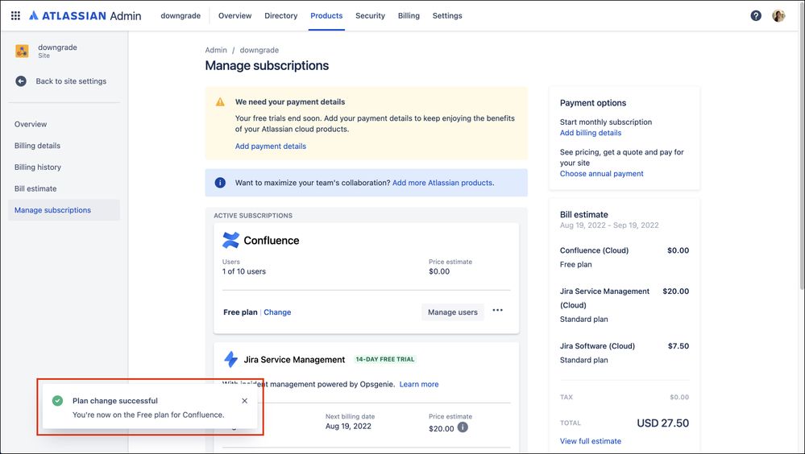Image resolution: width=805 pixels, height=454 pixels.
Task: Dismiss the Plan change successful notification
Action: point(244,401)
